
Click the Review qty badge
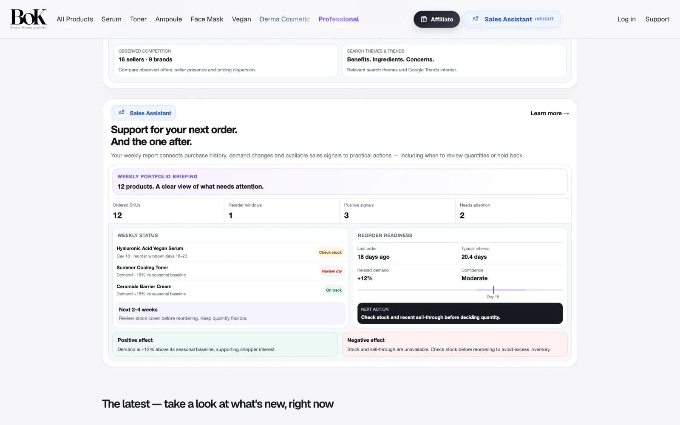pyautogui.click(x=331, y=271)
